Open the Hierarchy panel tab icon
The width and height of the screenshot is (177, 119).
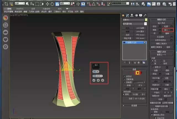(132, 15)
